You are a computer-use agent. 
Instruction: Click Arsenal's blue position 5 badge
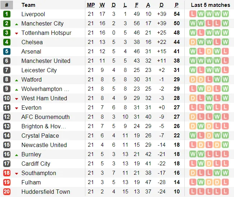[7, 51]
